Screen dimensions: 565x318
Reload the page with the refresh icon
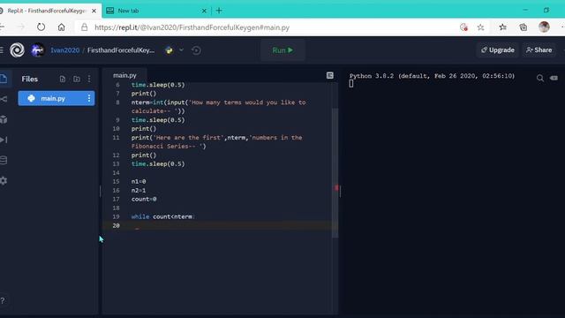click(41, 27)
